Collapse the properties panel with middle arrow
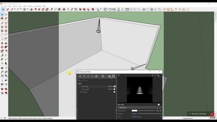 click(116, 110)
